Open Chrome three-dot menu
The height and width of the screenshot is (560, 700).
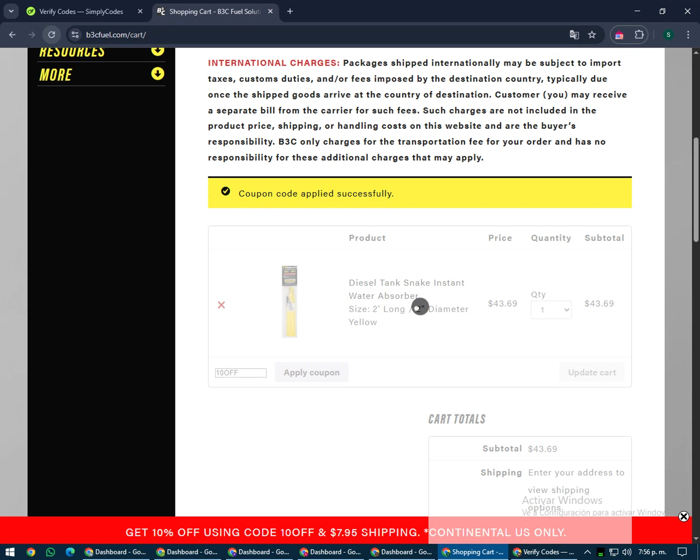[x=688, y=35]
